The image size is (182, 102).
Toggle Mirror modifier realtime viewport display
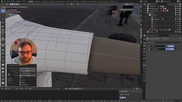tap(171, 46)
